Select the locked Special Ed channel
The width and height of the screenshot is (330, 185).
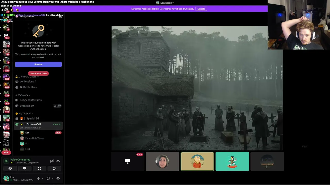pyautogui.click(x=38, y=118)
